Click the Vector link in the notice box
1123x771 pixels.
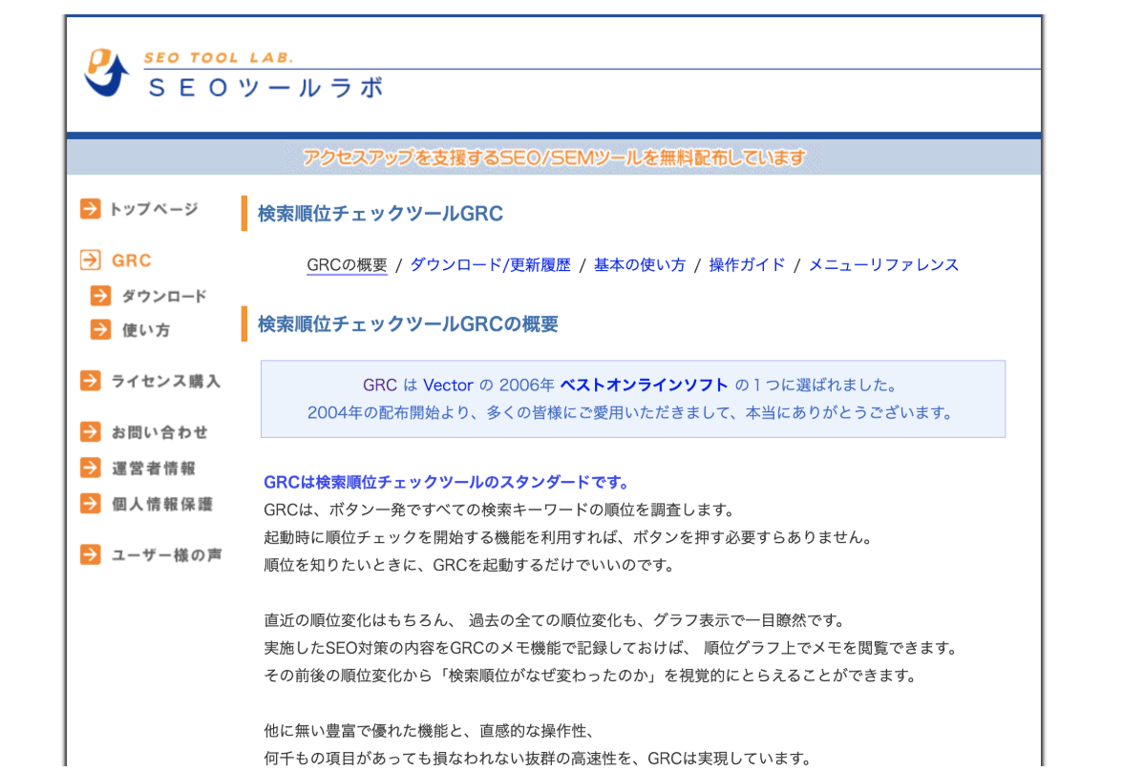pos(449,385)
